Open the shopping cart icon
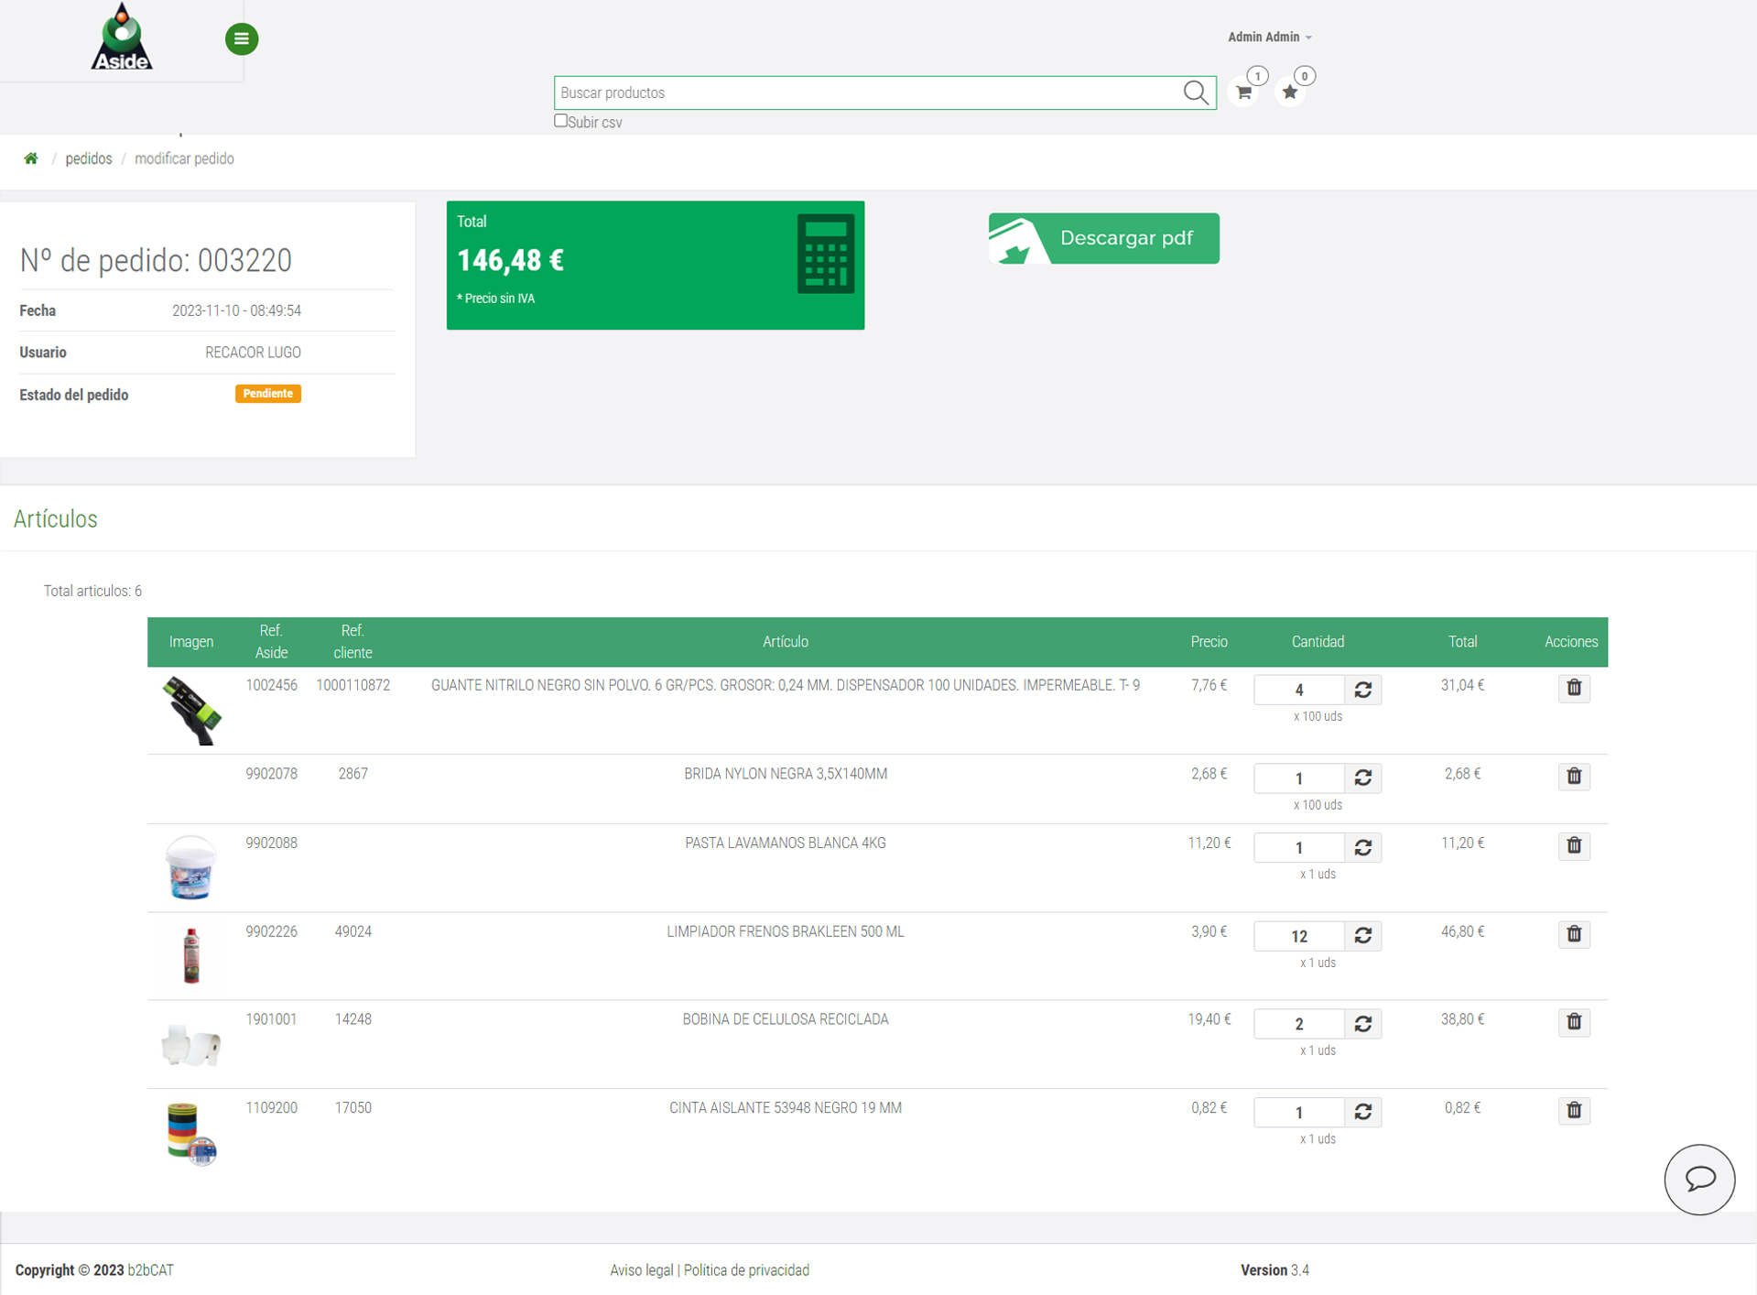The image size is (1757, 1295). (1243, 92)
